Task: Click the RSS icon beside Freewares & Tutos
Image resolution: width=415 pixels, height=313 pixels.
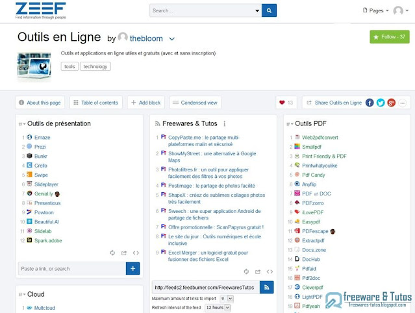Action: click(x=157, y=123)
